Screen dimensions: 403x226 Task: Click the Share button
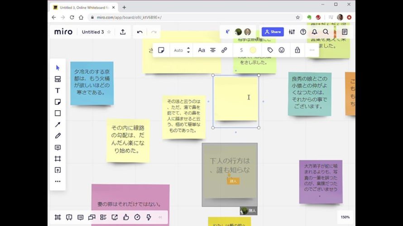coord(273,32)
